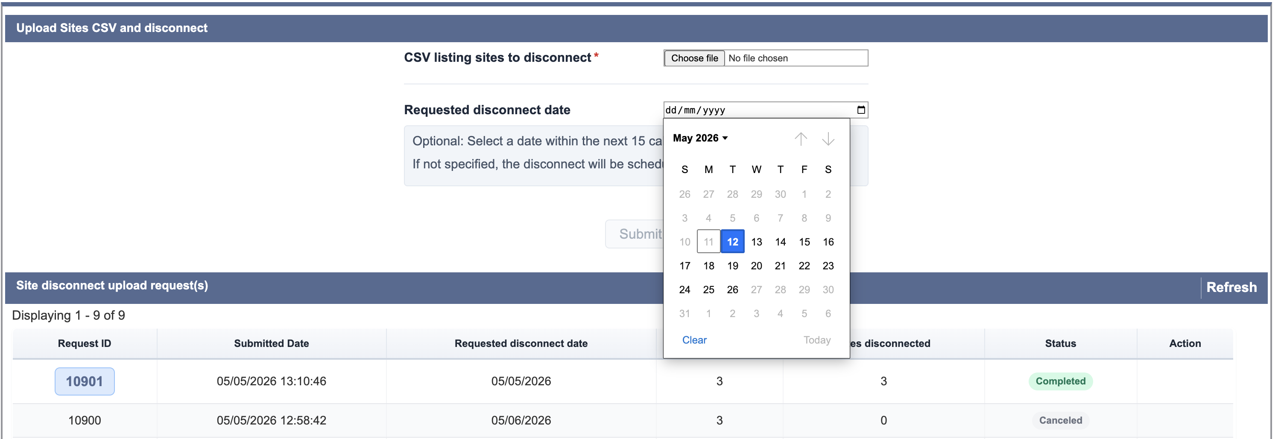Click submitted date 05/05/2026 13:10:46

271,381
